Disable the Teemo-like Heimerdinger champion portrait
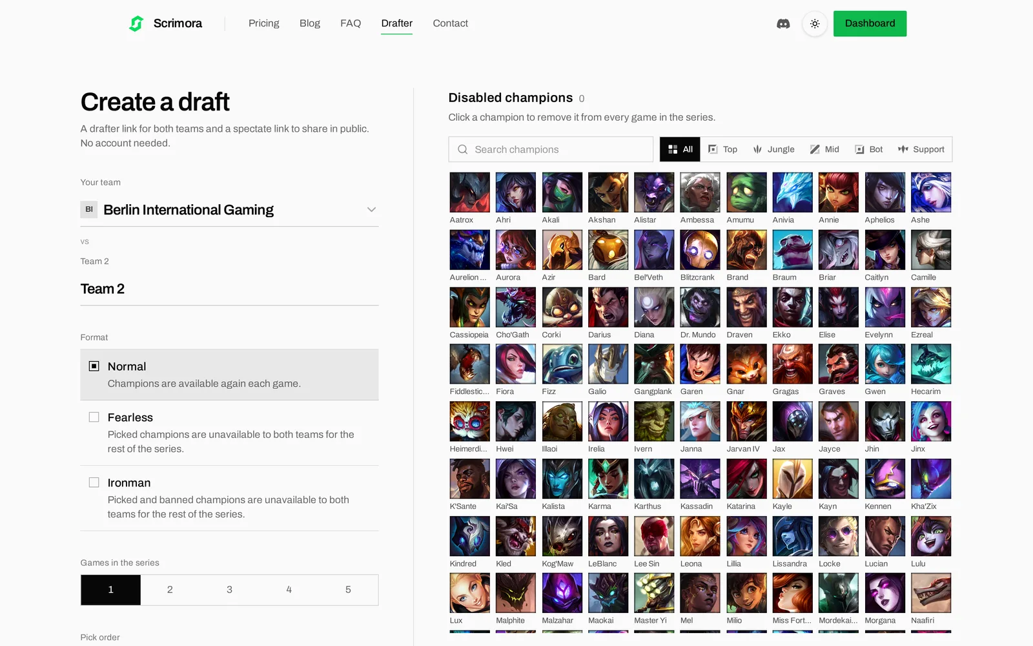This screenshot has width=1033, height=646. click(x=469, y=422)
